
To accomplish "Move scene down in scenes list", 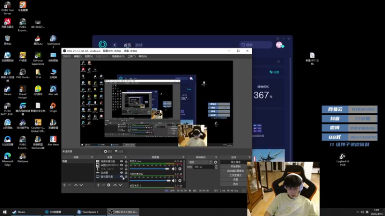I will pos(81,185).
